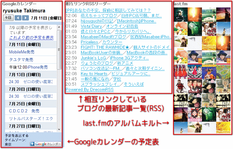
Task: Open ゼロの使い魔 event under 7月 20日
Action: 31,96
